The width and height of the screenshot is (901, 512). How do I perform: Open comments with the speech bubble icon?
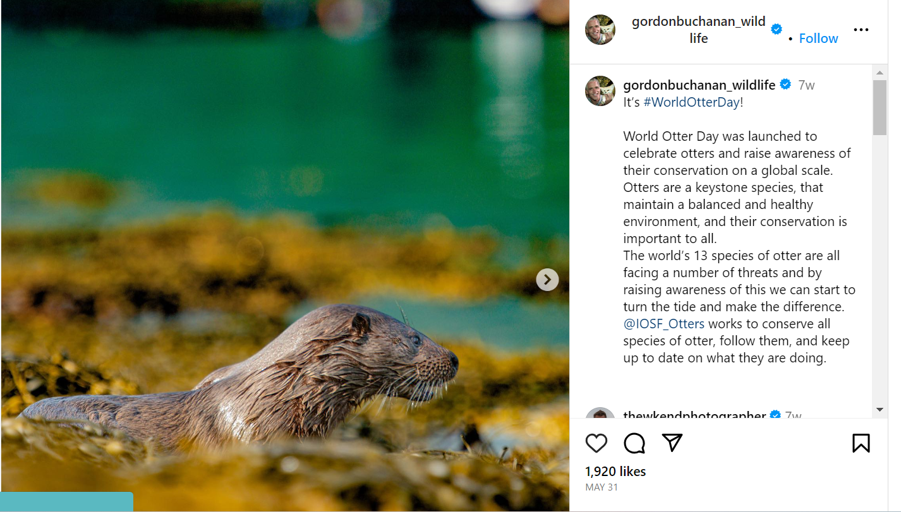click(634, 443)
